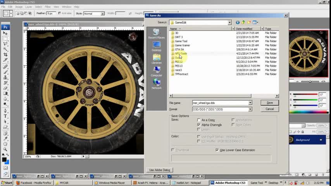Expand the Format dropdown list
The height and width of the screenshot is (186, 331).
250,109
